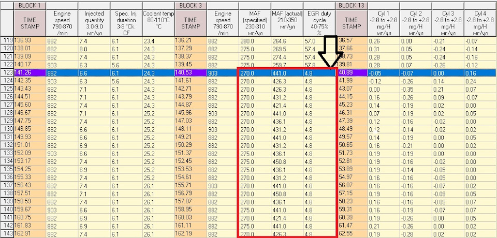Click the Block 13 timestamp cell 41.99
The image size is (497, 238).
click(351, 81)
